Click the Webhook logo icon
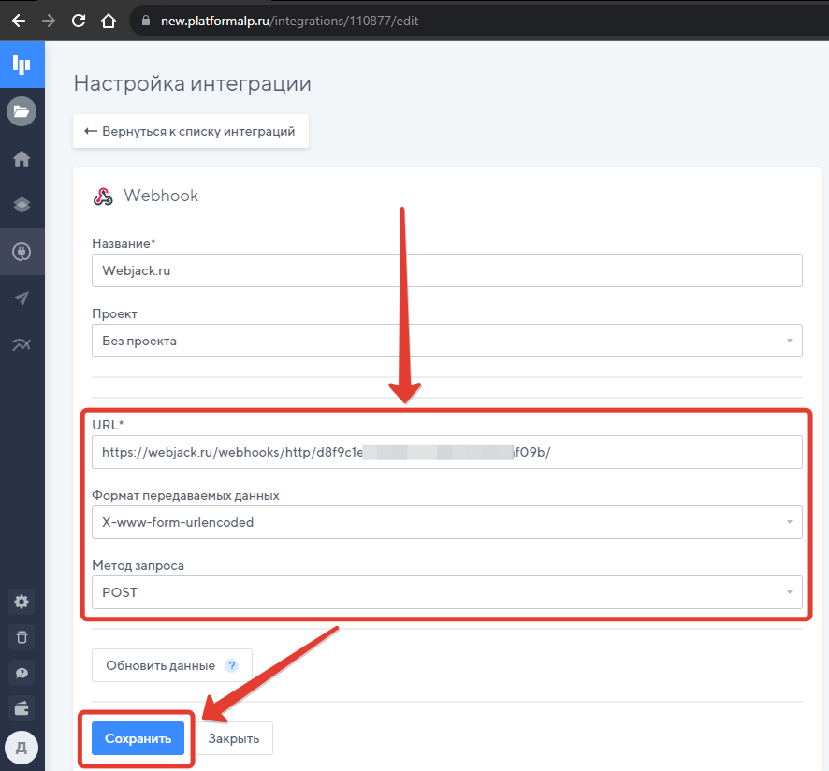Screen dimensions: 829x771 click(x=103, y=196)
